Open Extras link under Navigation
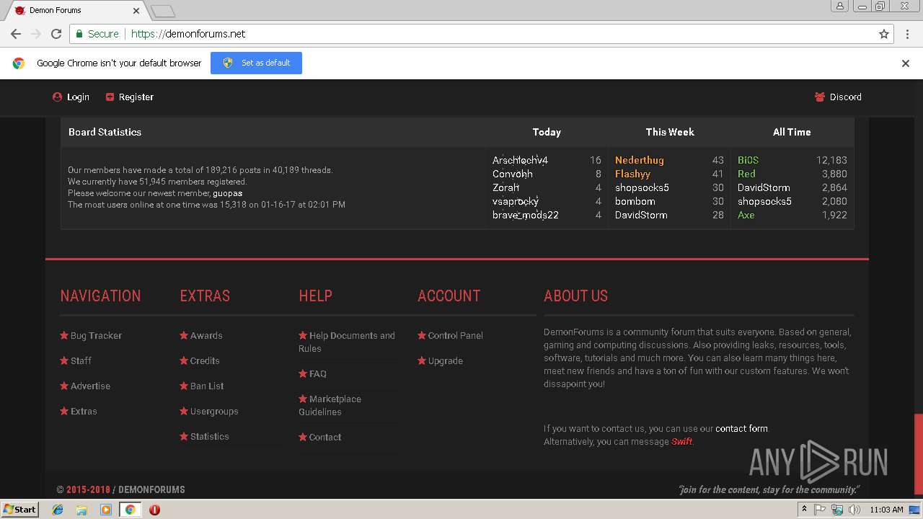 point(84,411)
